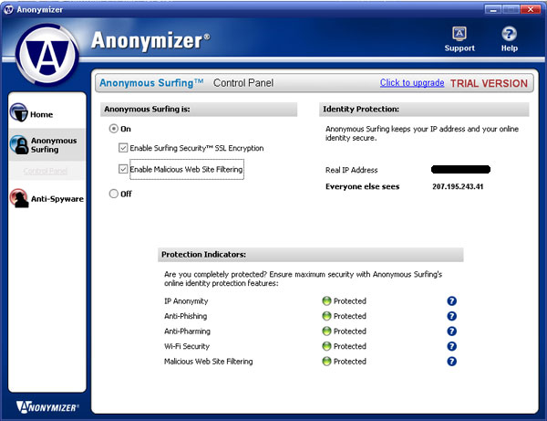Click the large Anonymizer A logo
Screen dimensions: 547x421
[47, 55]
